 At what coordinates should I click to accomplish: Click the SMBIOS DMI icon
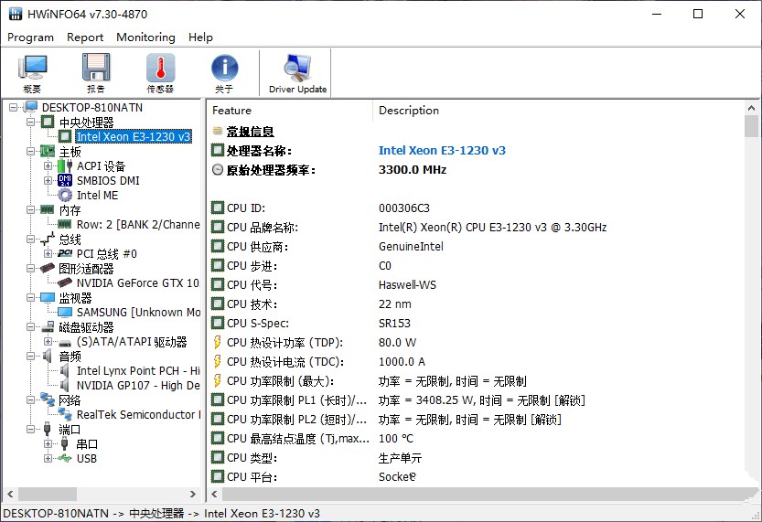[65, 181]
